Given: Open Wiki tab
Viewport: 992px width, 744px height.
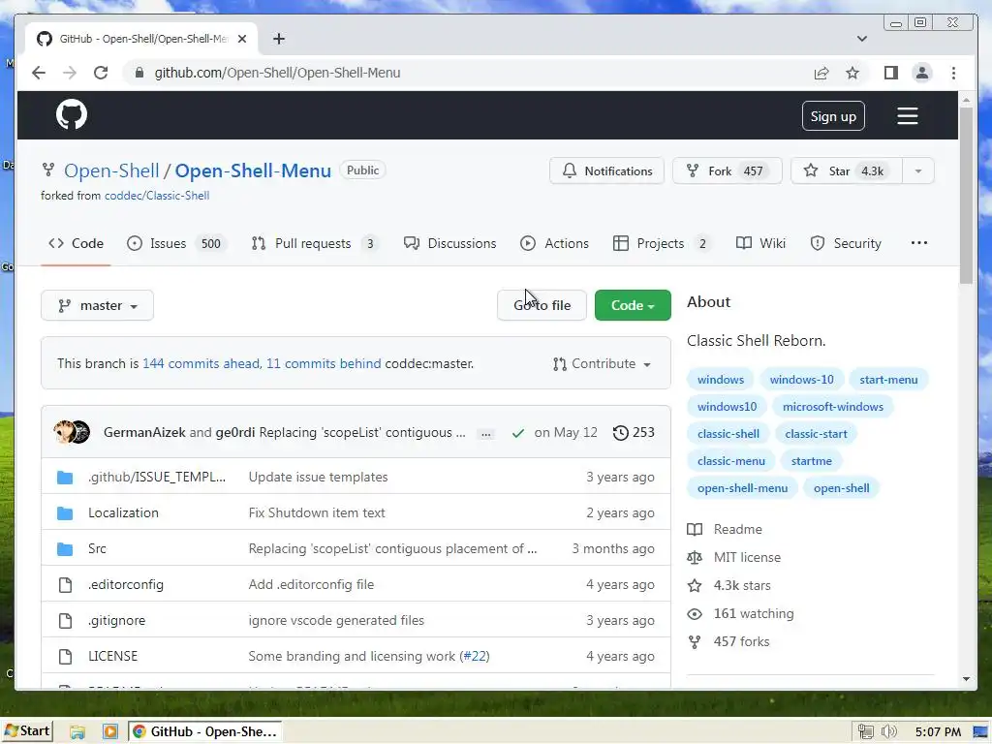Looking at the screenshot, I should [x=761, y=243].
